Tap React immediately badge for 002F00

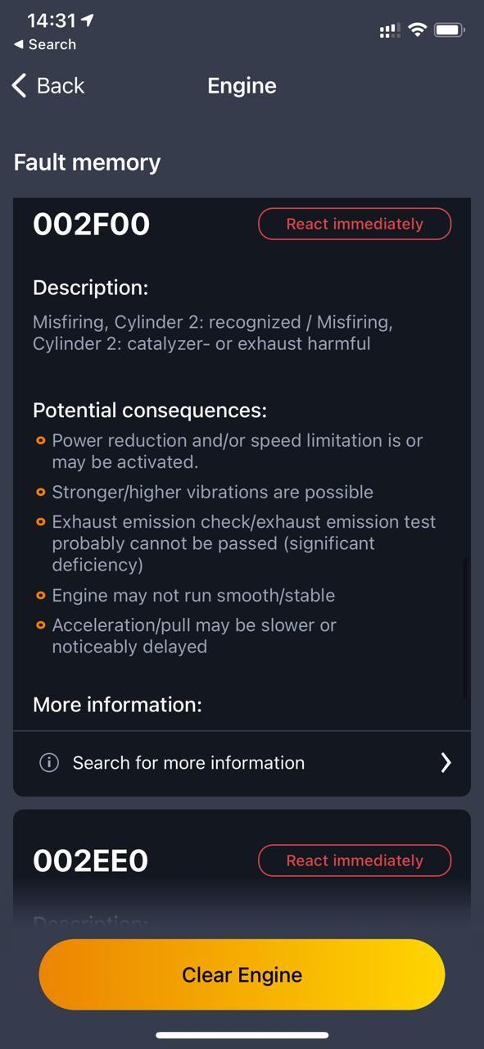coord(355,224)
